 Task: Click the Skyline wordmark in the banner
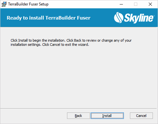[x=139, y=18]
